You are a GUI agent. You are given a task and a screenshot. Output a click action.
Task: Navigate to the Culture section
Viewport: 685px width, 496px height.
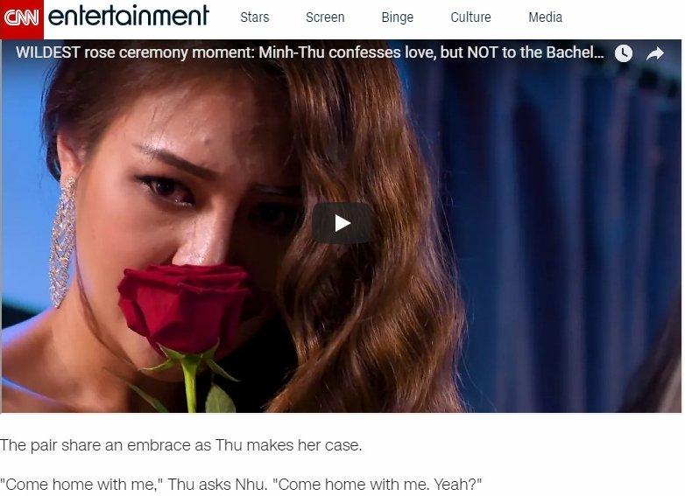coord(470,17)
